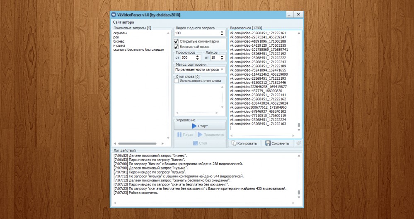Screen dimensions: 414x219
Task: Select the query сериалы
Action: click(x=120, y=33)
